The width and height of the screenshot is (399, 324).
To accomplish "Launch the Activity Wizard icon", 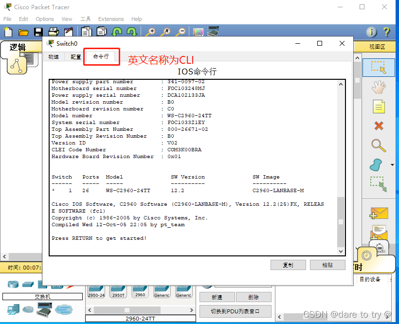I will [x=69, y=32].
